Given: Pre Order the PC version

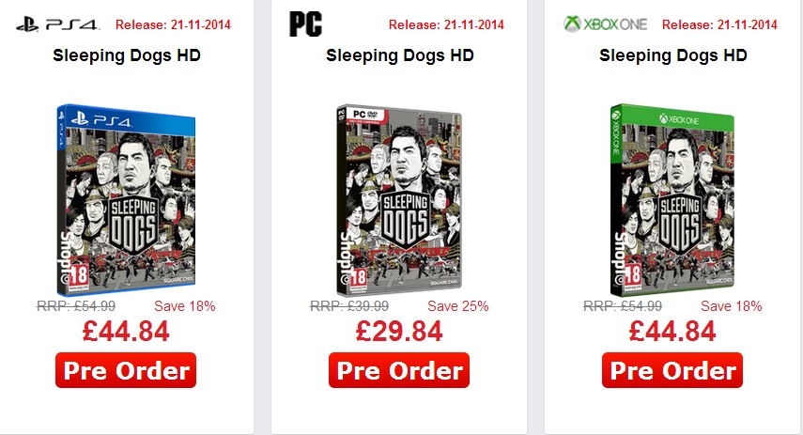Looking at the screenshot, I should [399, 370].
